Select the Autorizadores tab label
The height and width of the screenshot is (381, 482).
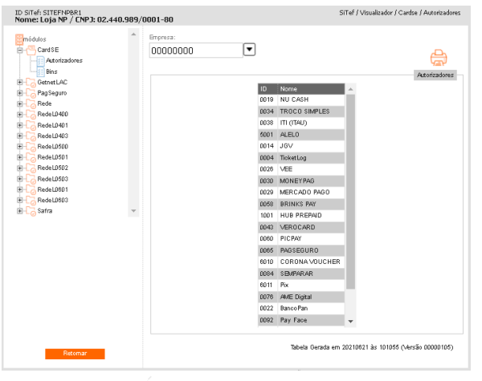[x=435, y=75]
